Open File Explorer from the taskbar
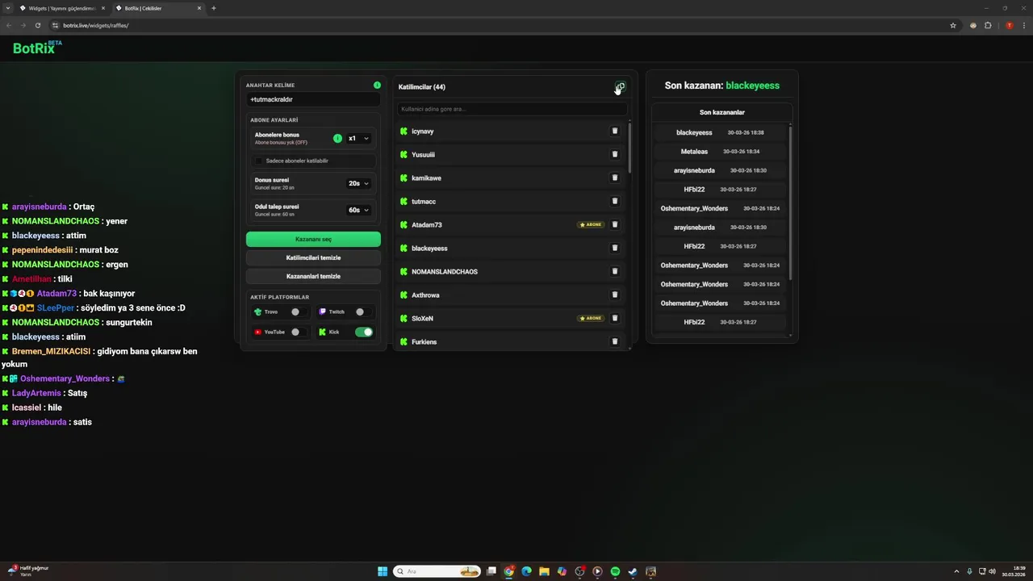 point(544,571)
